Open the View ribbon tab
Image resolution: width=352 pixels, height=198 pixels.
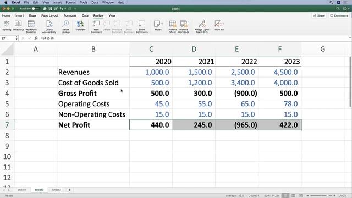pyautogui.click(x=112, y=15)
